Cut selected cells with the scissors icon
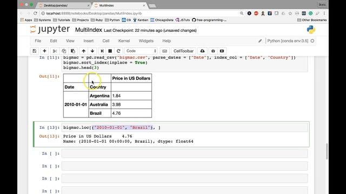This screenshot has height=194, width=346. click(x=55, y=51)
